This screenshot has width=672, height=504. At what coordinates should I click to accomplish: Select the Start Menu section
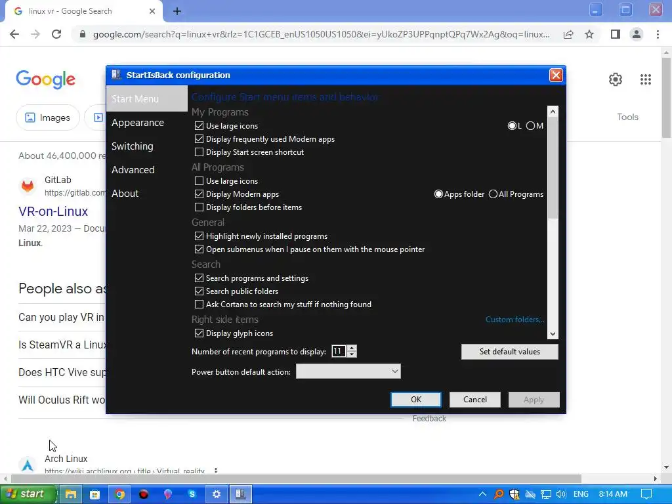click(x=147, y=98)
